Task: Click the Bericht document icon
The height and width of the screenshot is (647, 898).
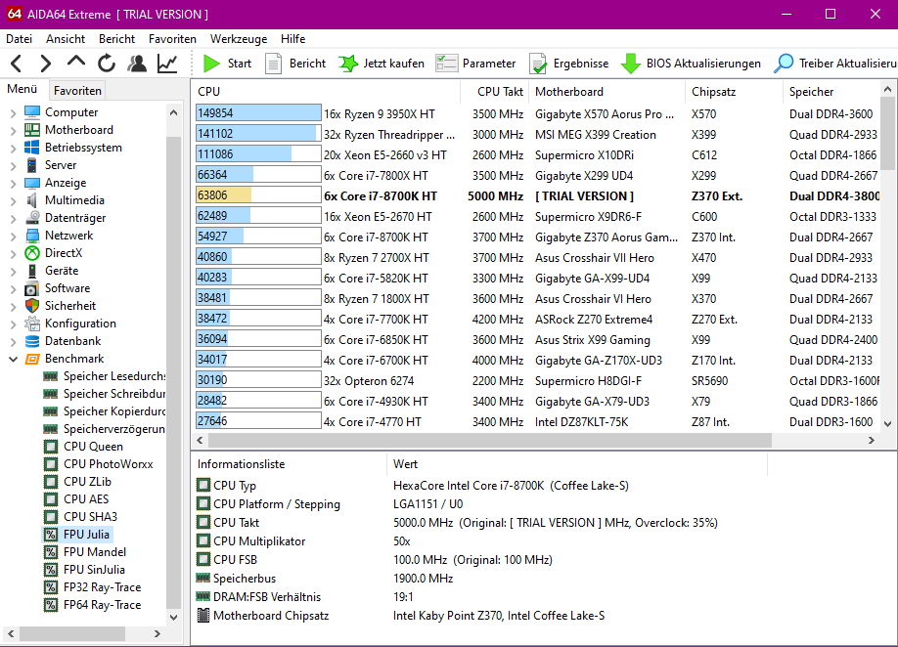Action: (273, 64)
